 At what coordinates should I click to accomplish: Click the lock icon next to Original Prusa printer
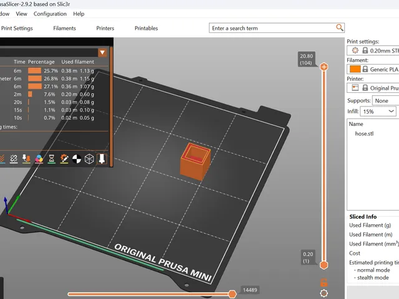click(365, 88)
